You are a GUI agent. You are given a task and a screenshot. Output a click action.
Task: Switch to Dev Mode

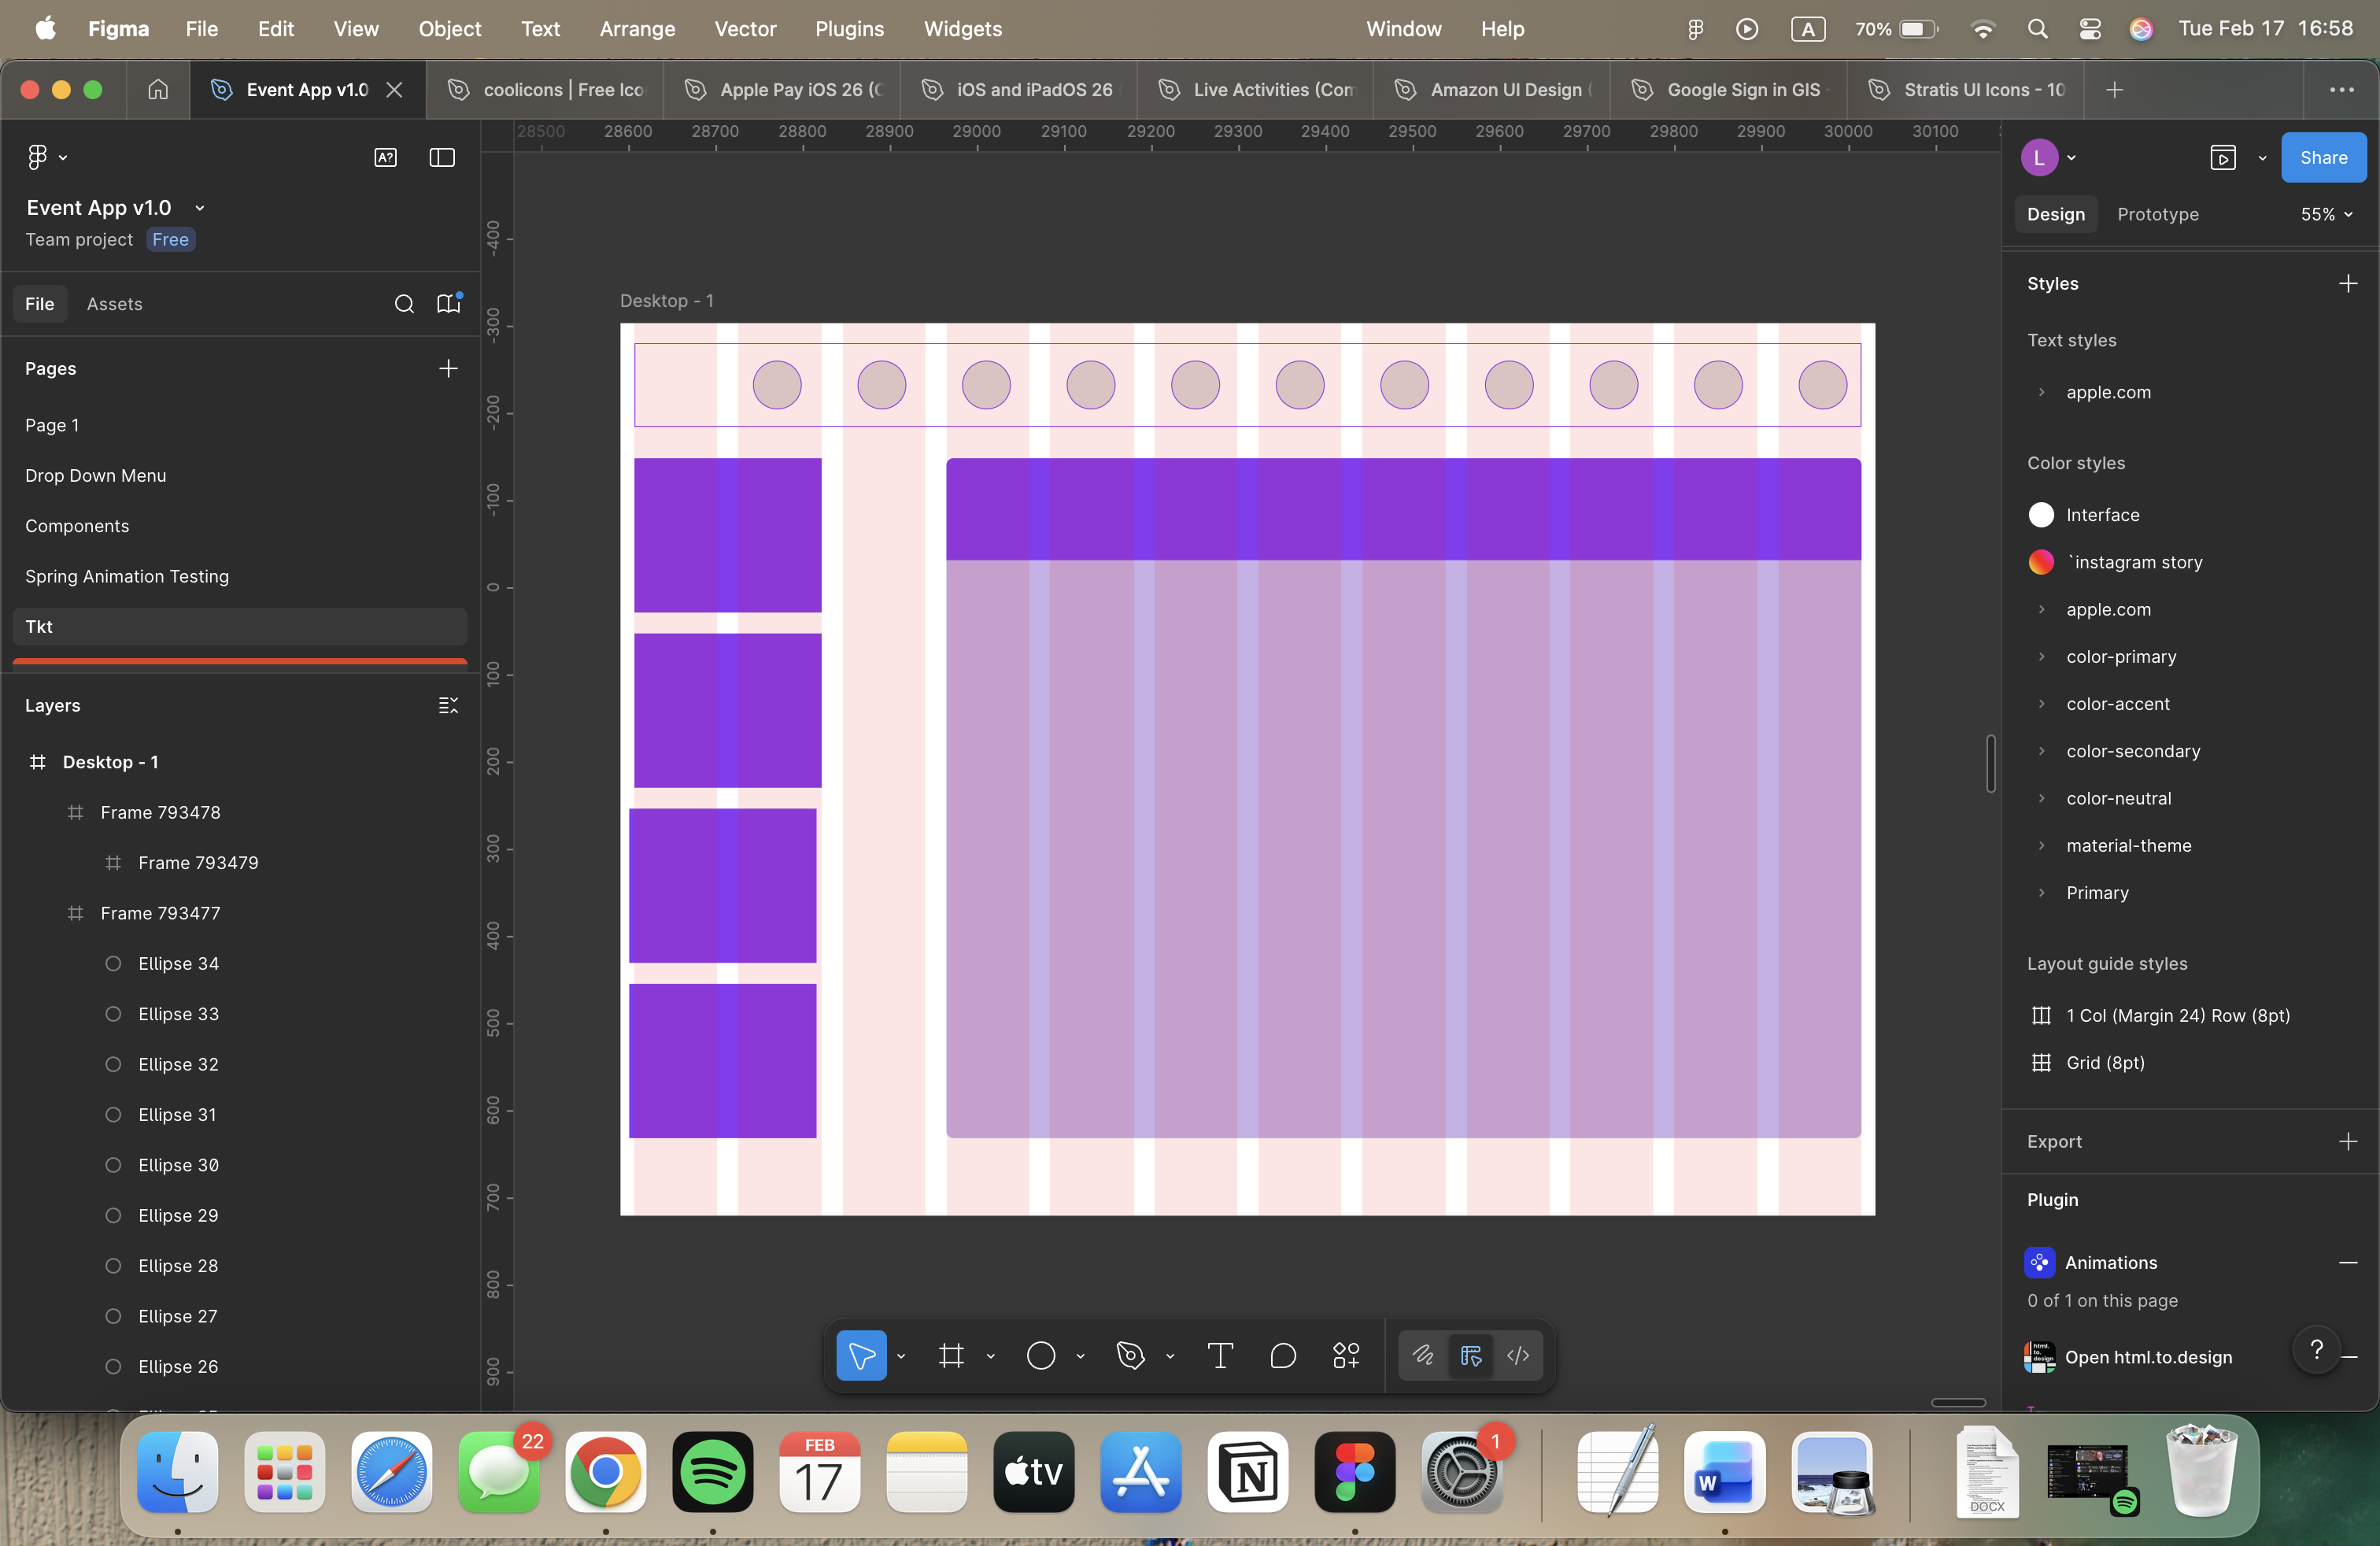tap(1518, 1355)
